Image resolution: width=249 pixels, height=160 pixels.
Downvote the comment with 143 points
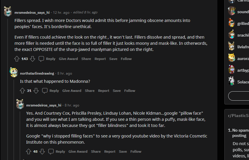point(33,59)
